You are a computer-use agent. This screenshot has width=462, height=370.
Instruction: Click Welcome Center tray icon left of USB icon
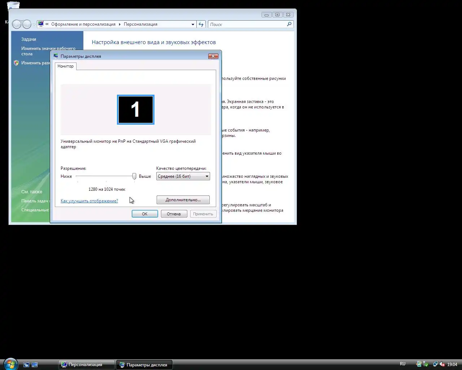tap(419, 364)
